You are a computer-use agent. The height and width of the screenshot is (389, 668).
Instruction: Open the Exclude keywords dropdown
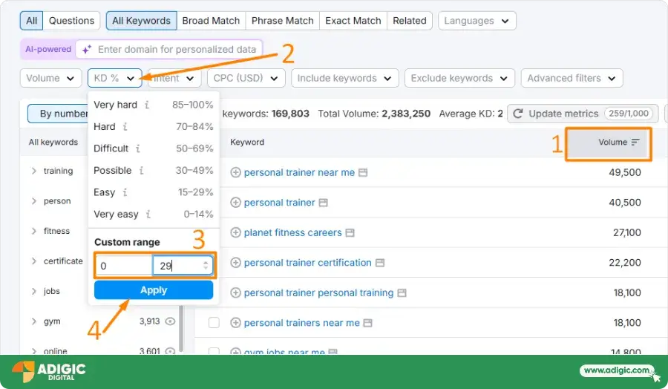[x=459, y=78]
